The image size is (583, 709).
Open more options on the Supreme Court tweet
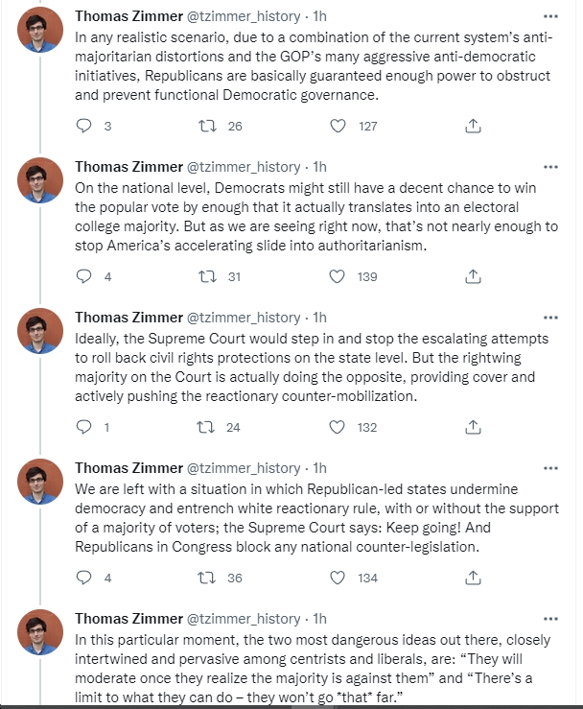pos(550,318)
